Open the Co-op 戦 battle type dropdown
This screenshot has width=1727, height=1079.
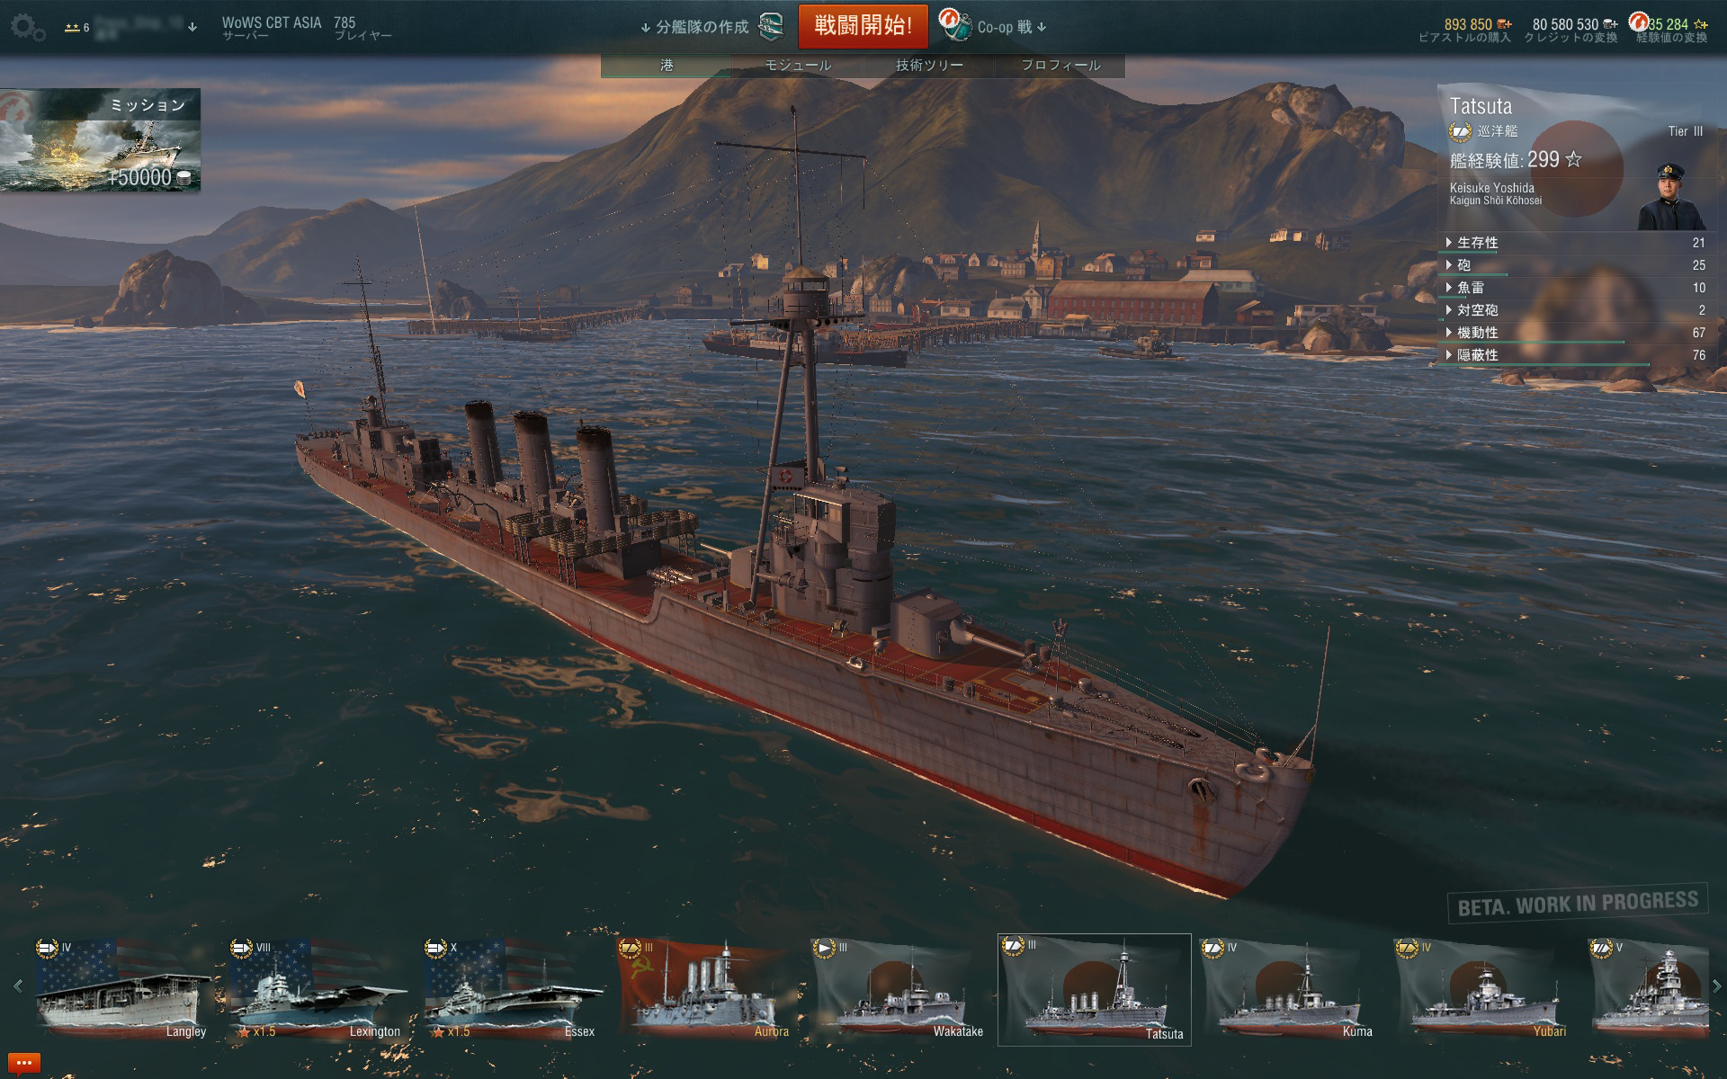(1011, 27)
